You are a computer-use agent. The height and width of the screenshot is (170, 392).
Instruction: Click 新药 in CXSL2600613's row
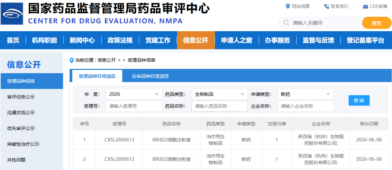click(246, 140)
